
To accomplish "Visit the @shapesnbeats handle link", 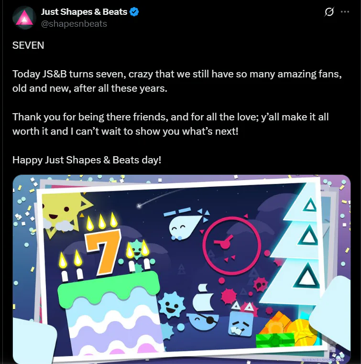I will point(74,24).
